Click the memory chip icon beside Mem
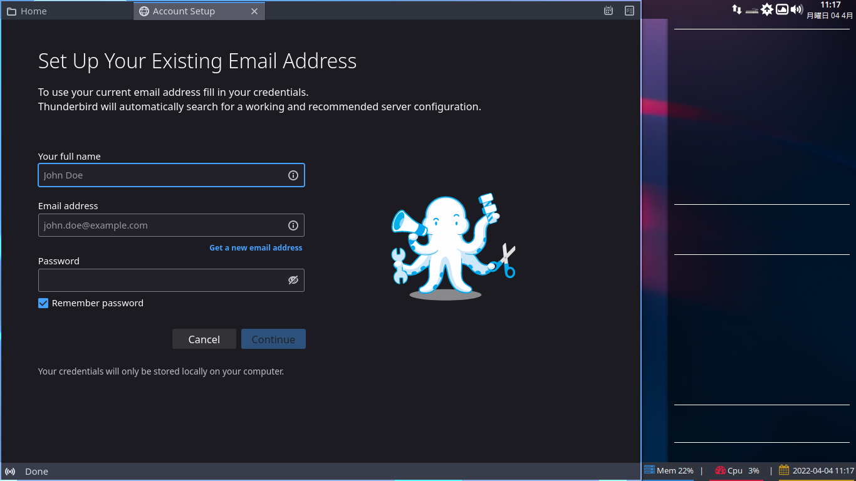 (649, 470)
